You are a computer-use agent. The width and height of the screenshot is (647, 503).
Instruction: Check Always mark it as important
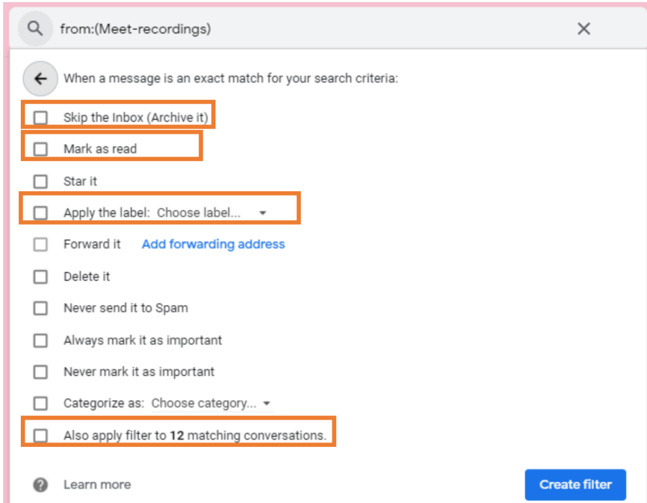(40, 340)
